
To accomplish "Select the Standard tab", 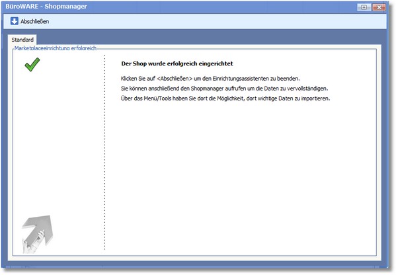I will [22, 40].
